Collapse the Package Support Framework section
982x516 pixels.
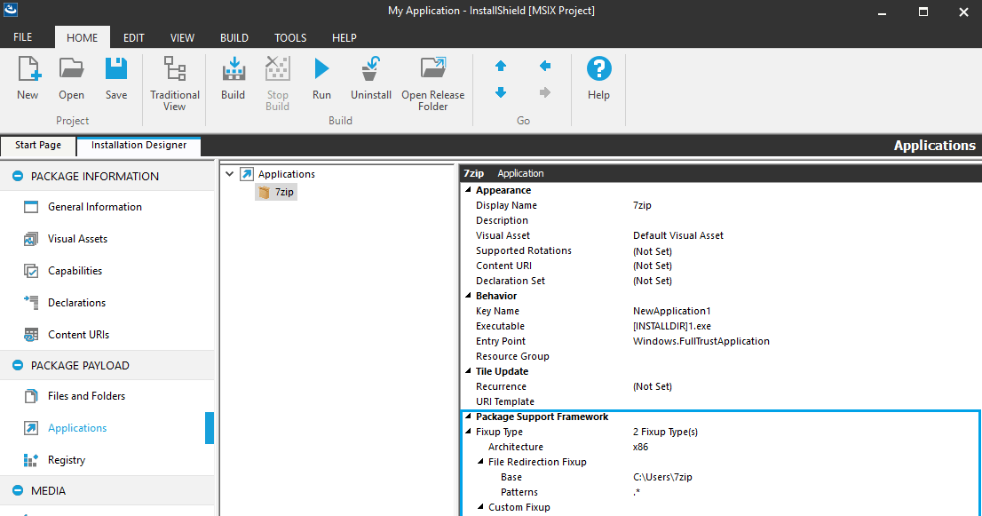pos(468,416)
